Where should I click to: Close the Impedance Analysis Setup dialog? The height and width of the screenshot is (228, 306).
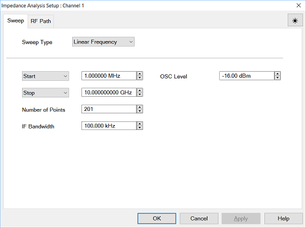coord(299,6)
